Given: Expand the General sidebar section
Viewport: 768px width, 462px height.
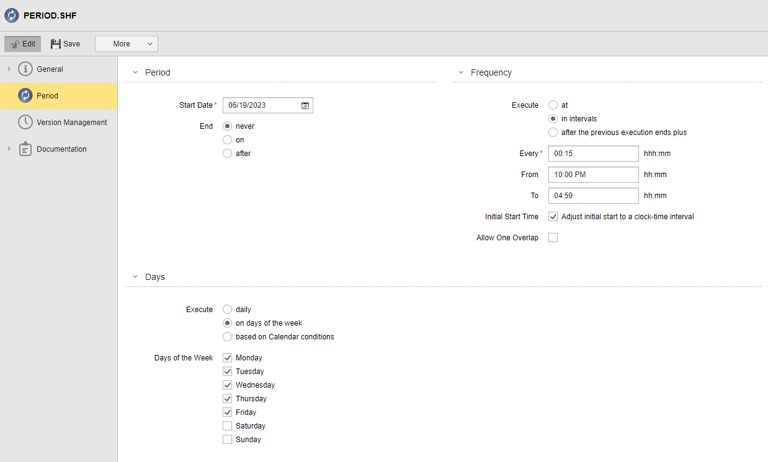Looking at the screenshot, I should (9, 69).
